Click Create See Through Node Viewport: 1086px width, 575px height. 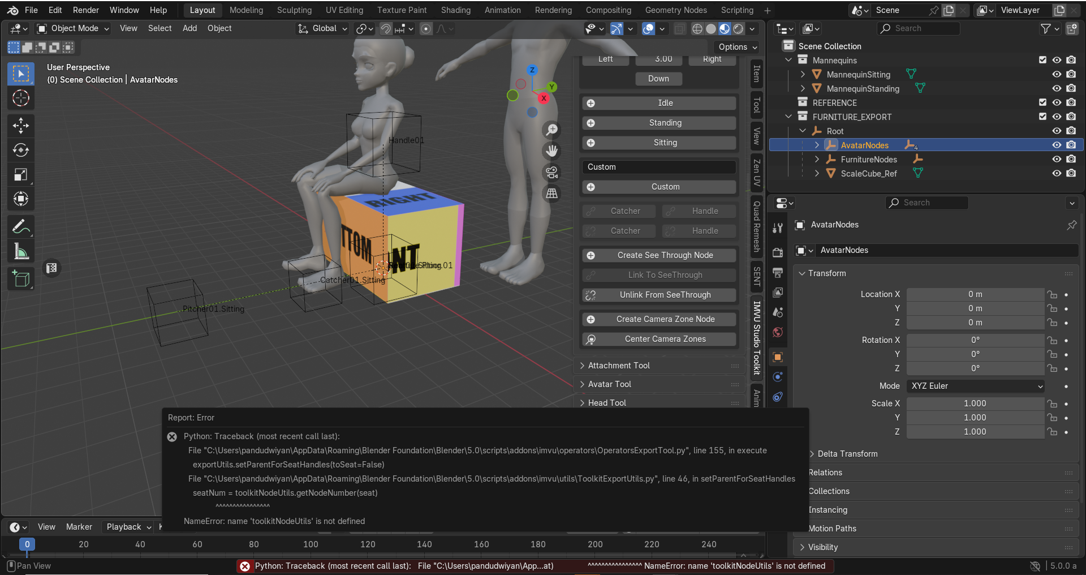pyautogui.click(x=659, y=255)
